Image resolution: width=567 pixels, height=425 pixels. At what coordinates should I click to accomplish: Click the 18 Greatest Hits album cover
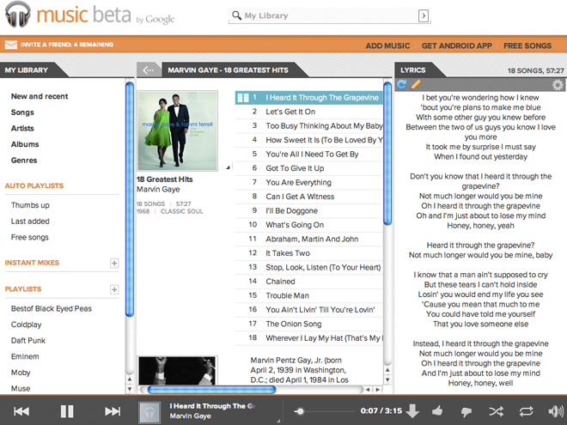tap(177, 131)
